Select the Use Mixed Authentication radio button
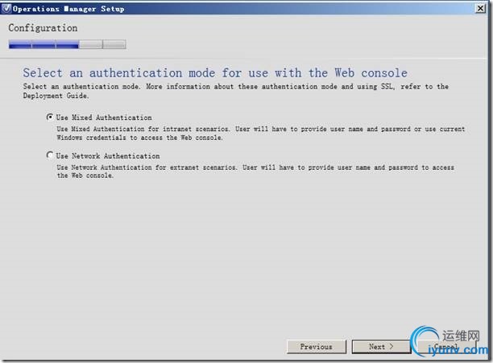This screenshot has width=493, height=363. (50, 118)
